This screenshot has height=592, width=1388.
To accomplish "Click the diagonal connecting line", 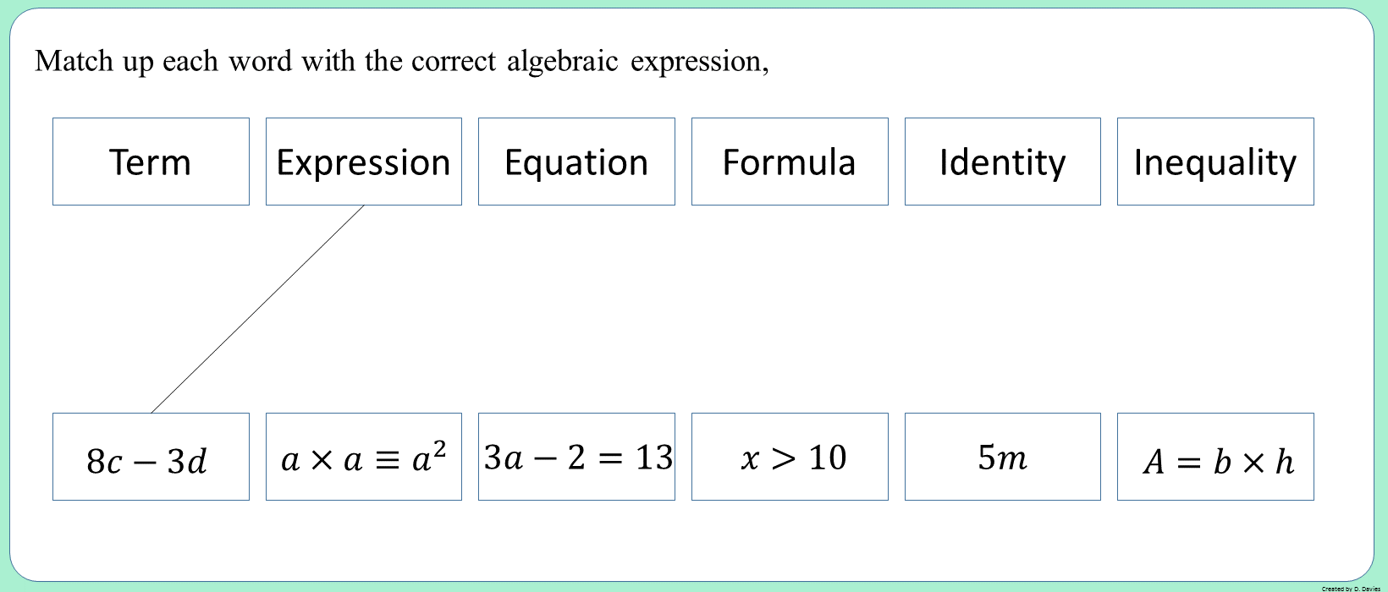I will 257,309.
